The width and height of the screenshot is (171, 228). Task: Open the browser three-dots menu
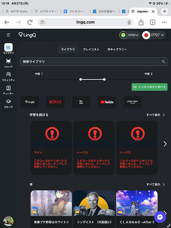click(164, 22)
